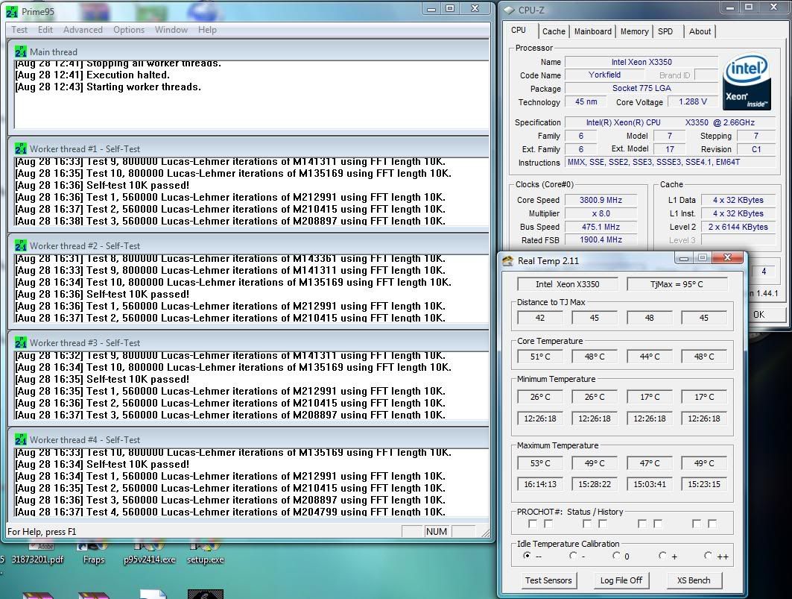Open the Advanced menu in Prime95
Viewport: 792px width, 599px height.
point(83,29)
